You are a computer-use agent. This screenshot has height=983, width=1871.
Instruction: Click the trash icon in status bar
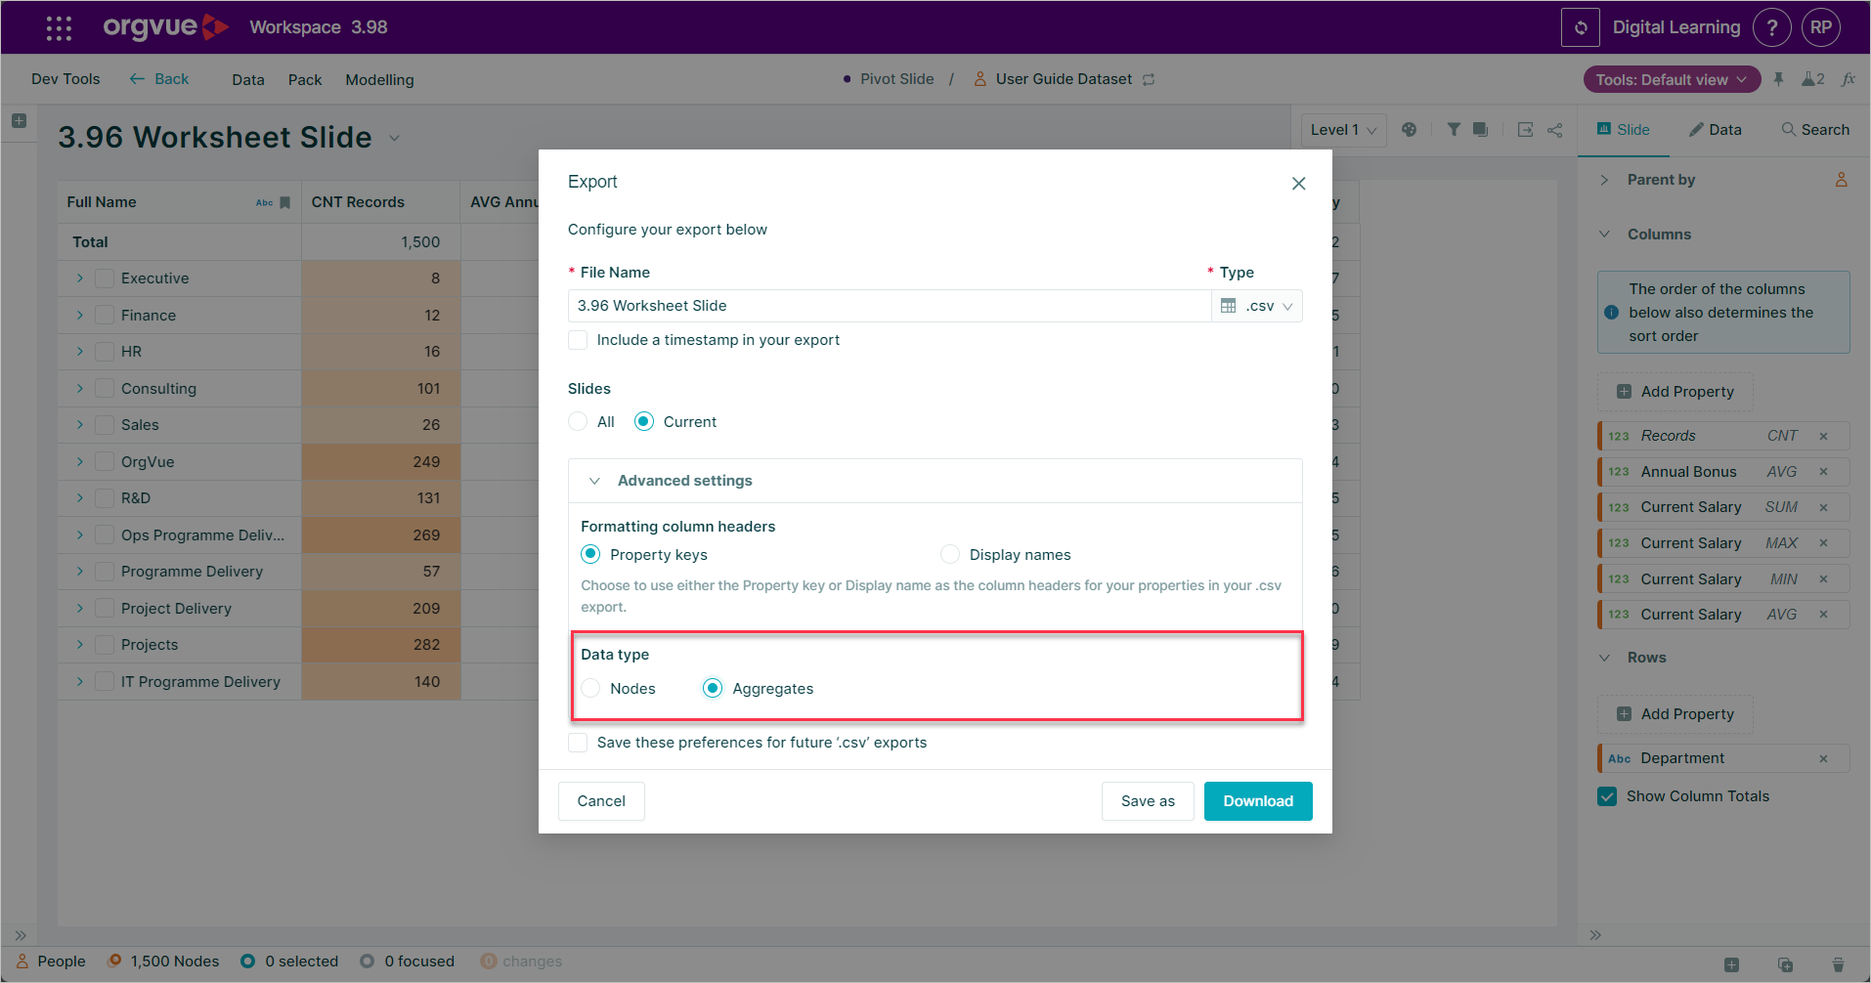pos(1838,964)
